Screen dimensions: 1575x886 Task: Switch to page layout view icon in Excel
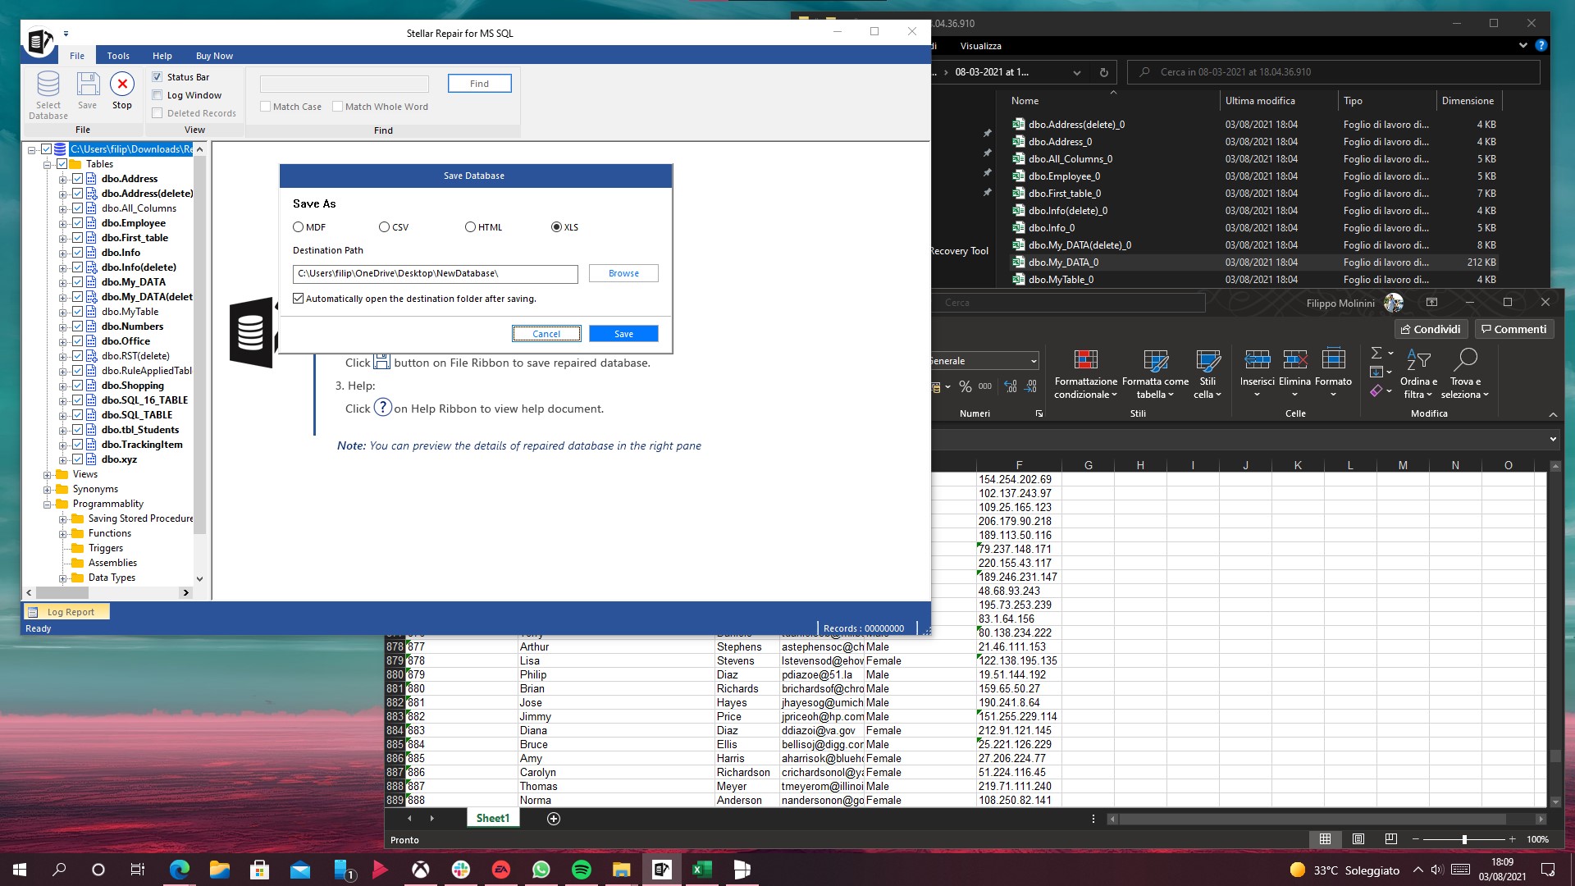coord(1358,839)
